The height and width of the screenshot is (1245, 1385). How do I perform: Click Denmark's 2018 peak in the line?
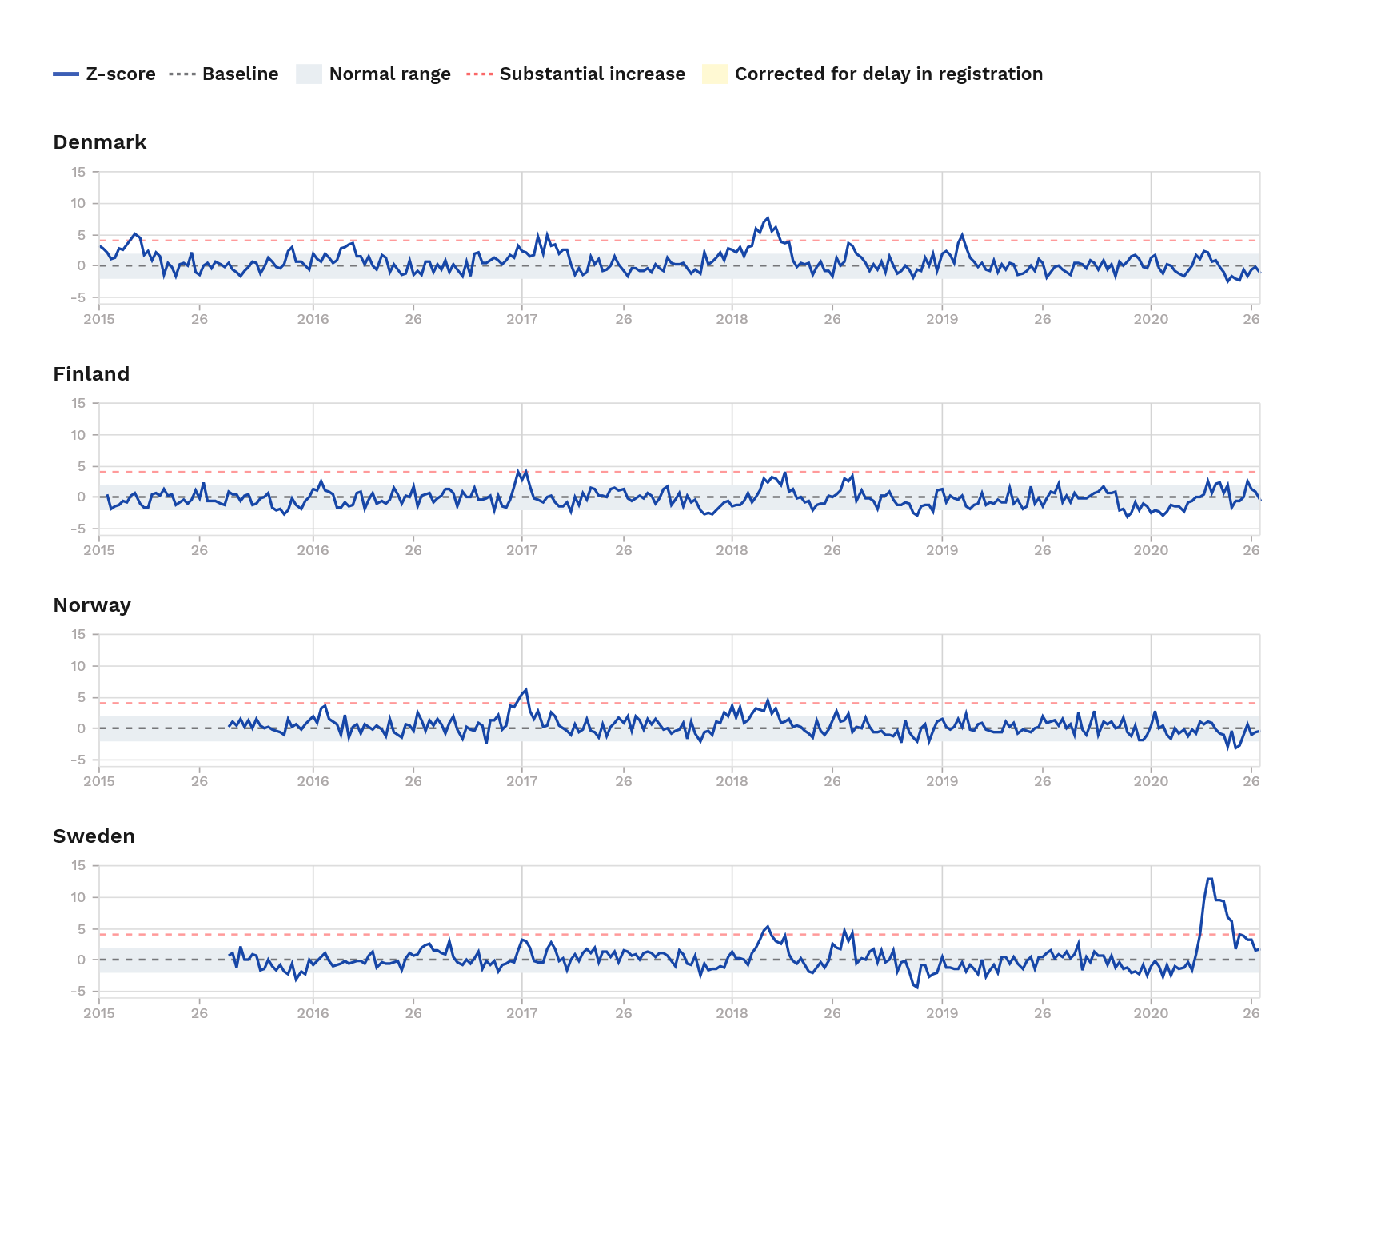pyautogui.click(x=768, y=218)
